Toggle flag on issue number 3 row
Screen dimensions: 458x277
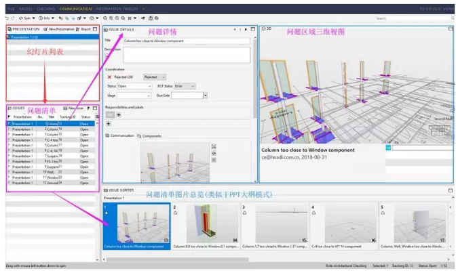(9, 134)
